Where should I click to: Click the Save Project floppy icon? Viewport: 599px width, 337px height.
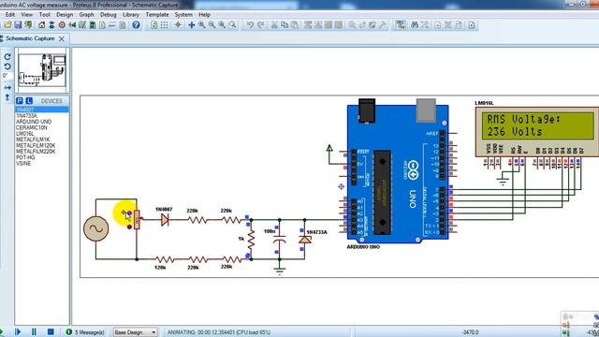18,25
